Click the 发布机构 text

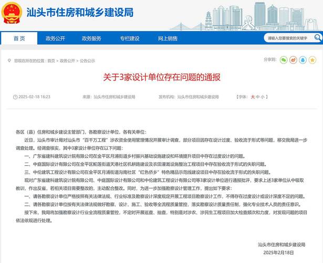coord(189,97)
